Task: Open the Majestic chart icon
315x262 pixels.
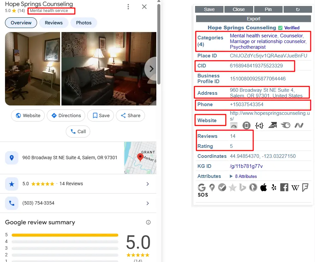Action: coord(273,125)
